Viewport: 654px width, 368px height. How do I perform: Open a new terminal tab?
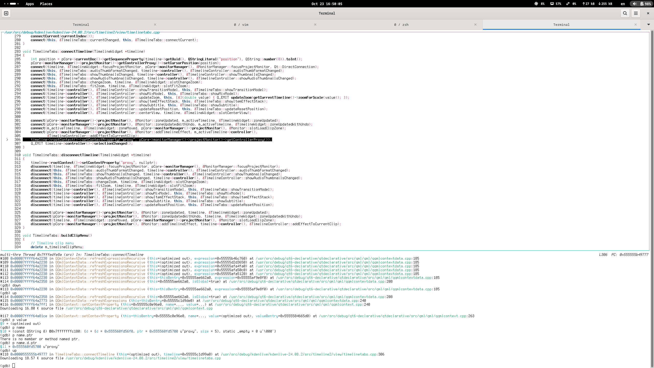coord(6,13)
